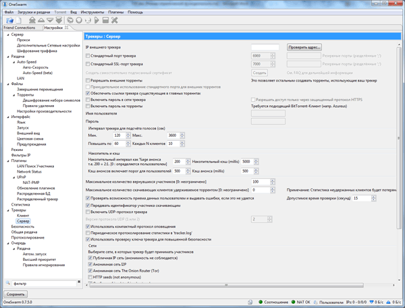This screenshot has height=308, width=405.
Task: Click the фильтр search field
Action: pyautogui.click(x=45, y=284)
